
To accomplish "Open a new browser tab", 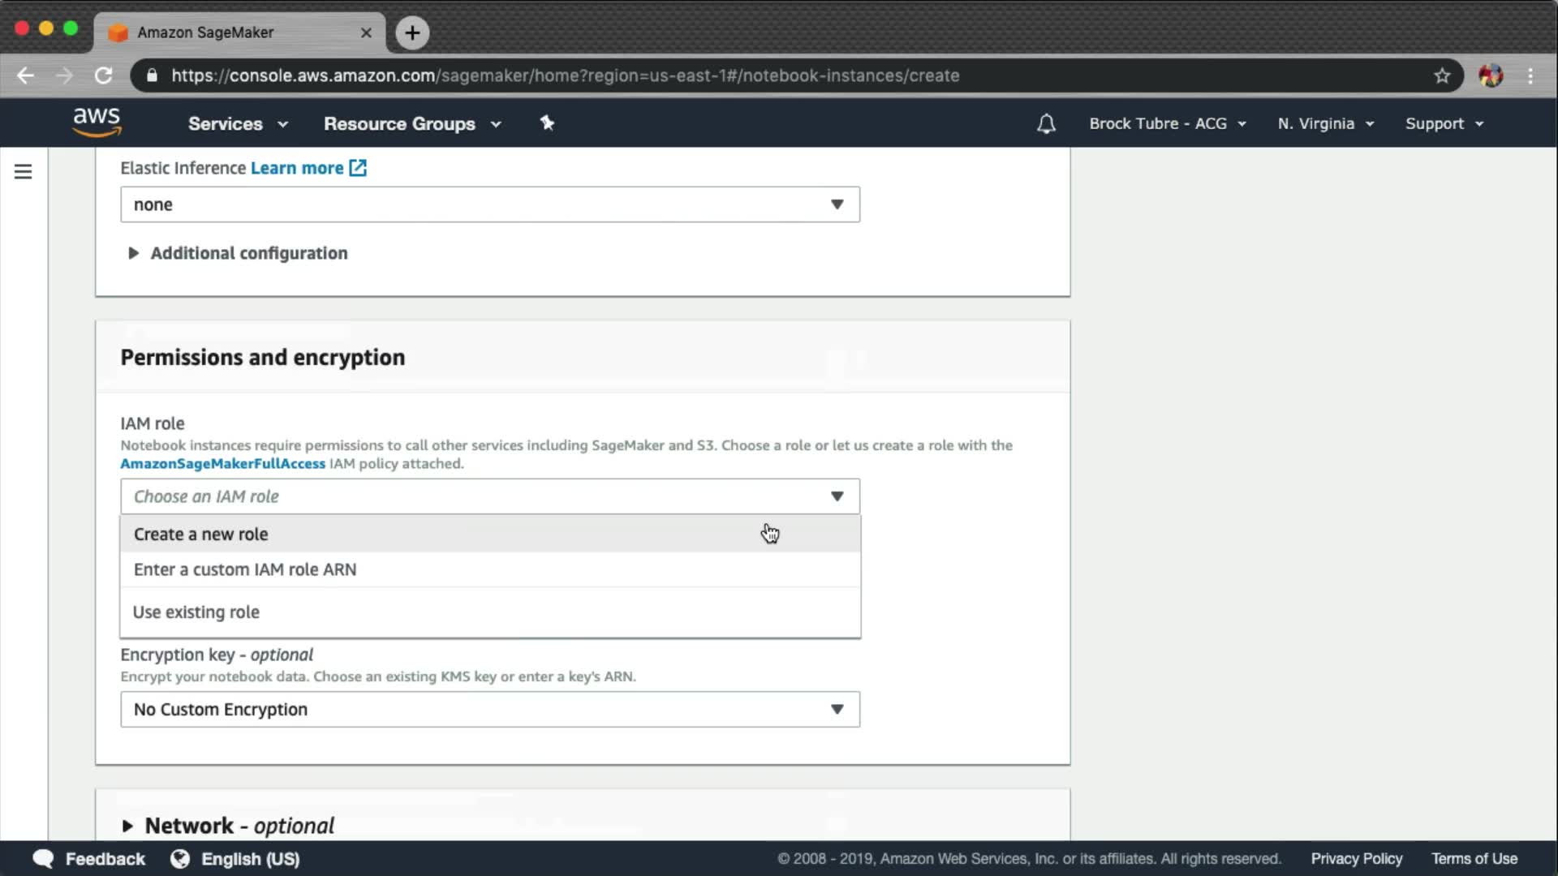I will coord(412,32).
